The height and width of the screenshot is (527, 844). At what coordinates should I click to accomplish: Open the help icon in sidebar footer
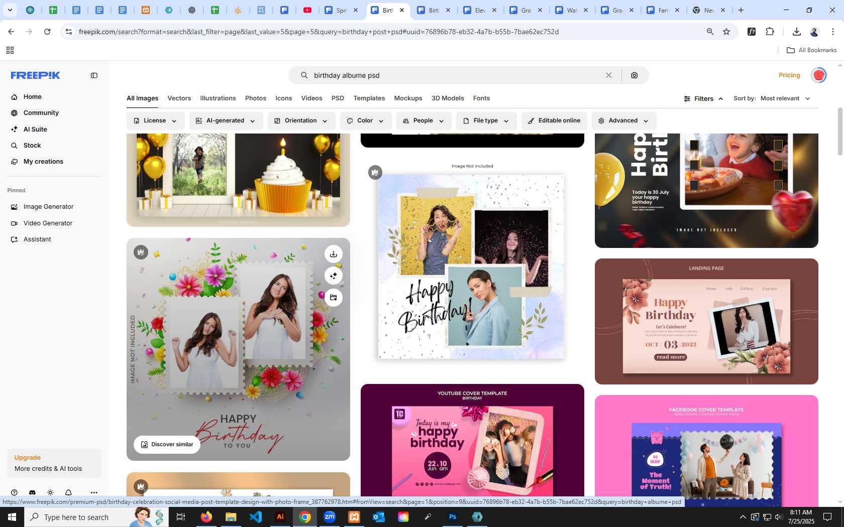[x=14, y=493]
